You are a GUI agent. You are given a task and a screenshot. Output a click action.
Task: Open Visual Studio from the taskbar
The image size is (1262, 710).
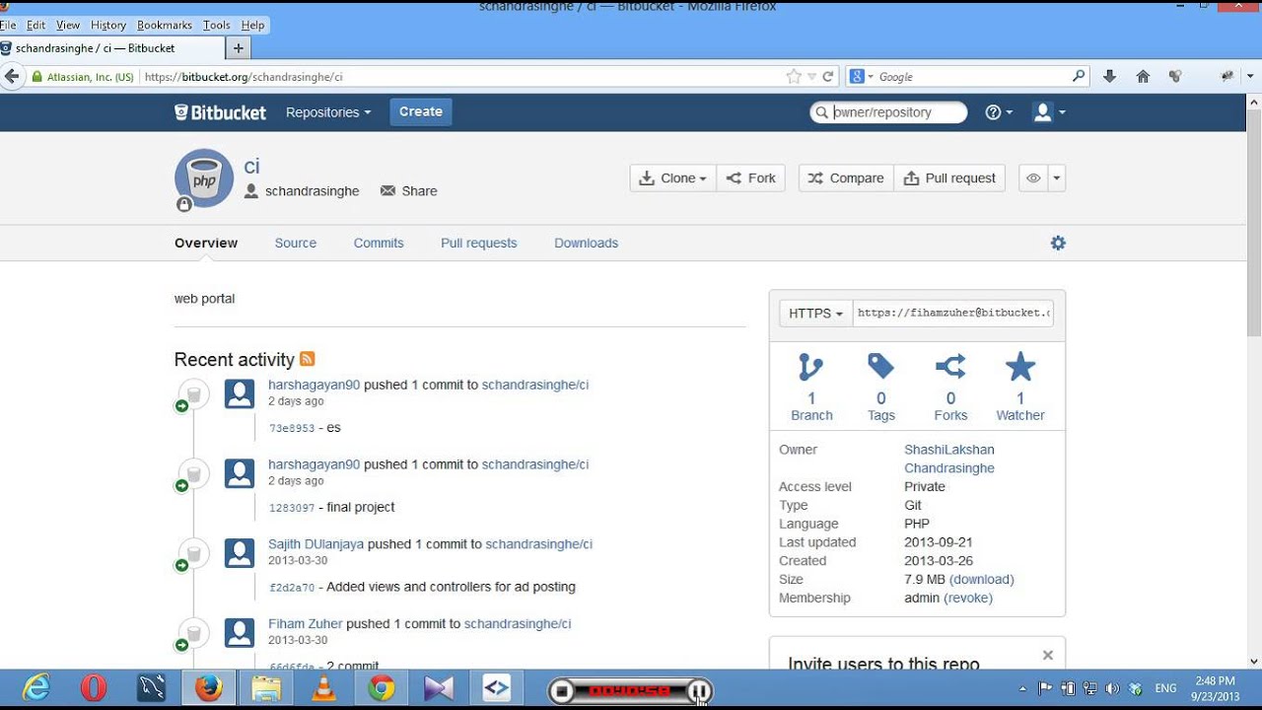(x=439, y=688)
